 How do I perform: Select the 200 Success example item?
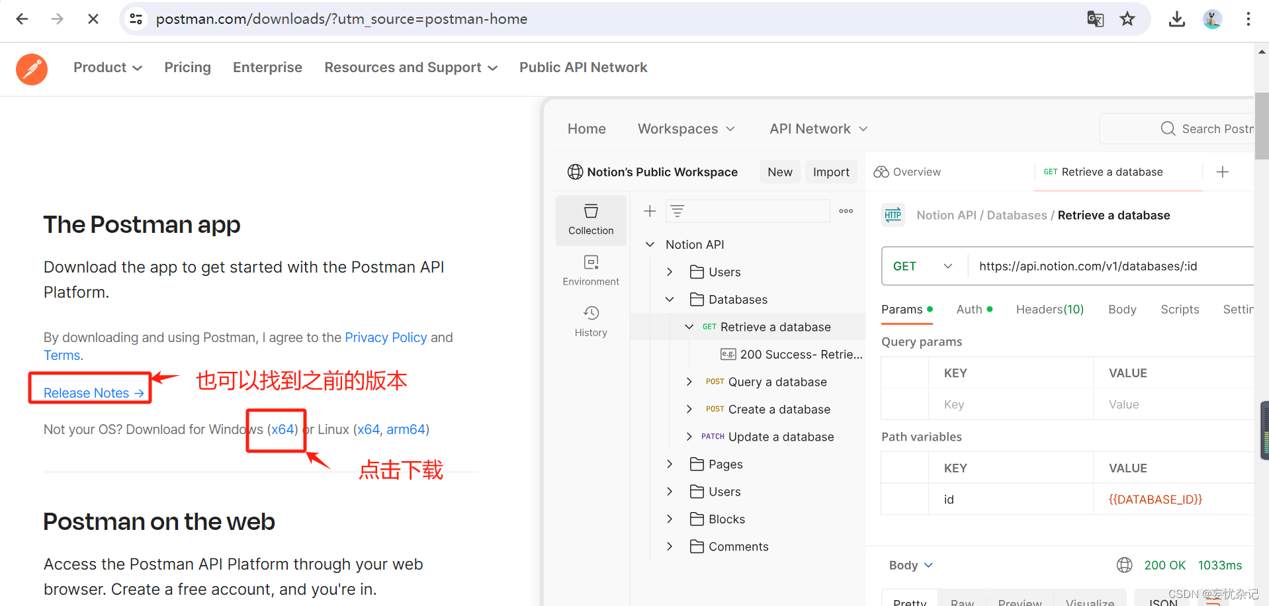click(791, 355)
